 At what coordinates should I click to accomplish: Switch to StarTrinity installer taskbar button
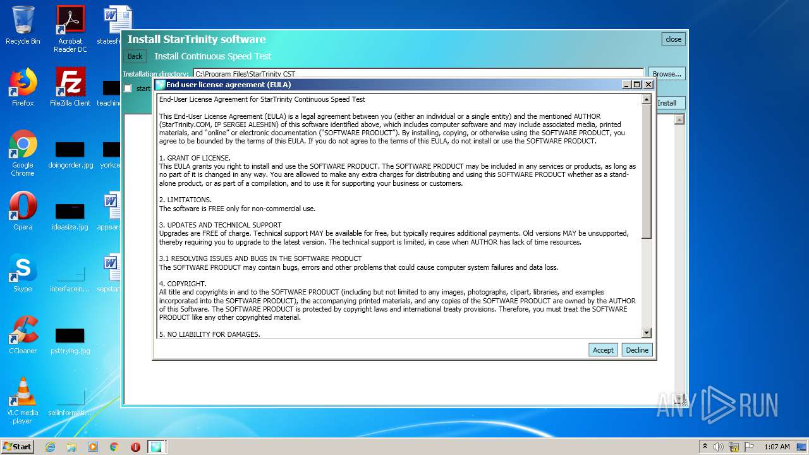click(156, 447)
